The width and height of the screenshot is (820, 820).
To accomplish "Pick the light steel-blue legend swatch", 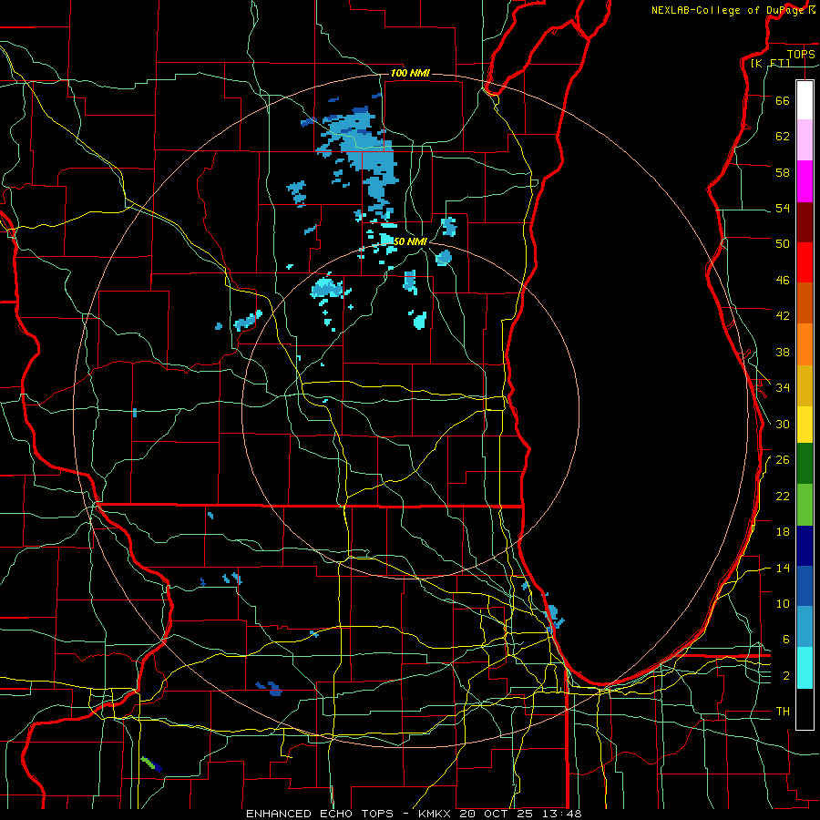I will [805, 627].
